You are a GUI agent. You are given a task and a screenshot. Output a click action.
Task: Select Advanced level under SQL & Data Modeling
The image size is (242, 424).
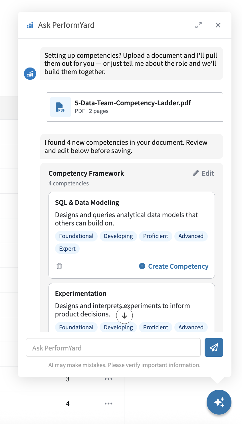click(191, 236)
